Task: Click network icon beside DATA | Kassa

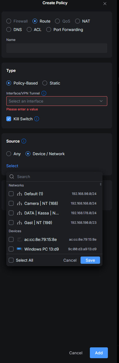Action: pos(20,213)
